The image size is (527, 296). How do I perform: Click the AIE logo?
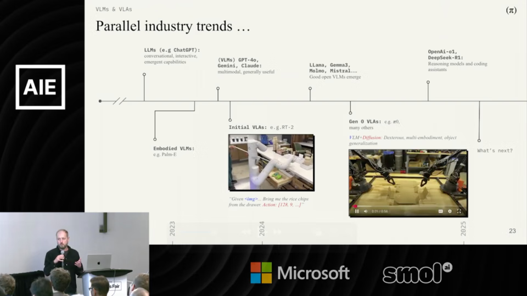(x=40, y=87)
